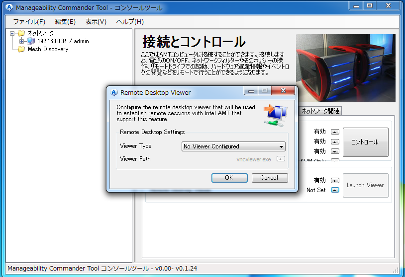
Task: Switch to the ネットワーク関連 tab
Action: [x=320, y=111]
